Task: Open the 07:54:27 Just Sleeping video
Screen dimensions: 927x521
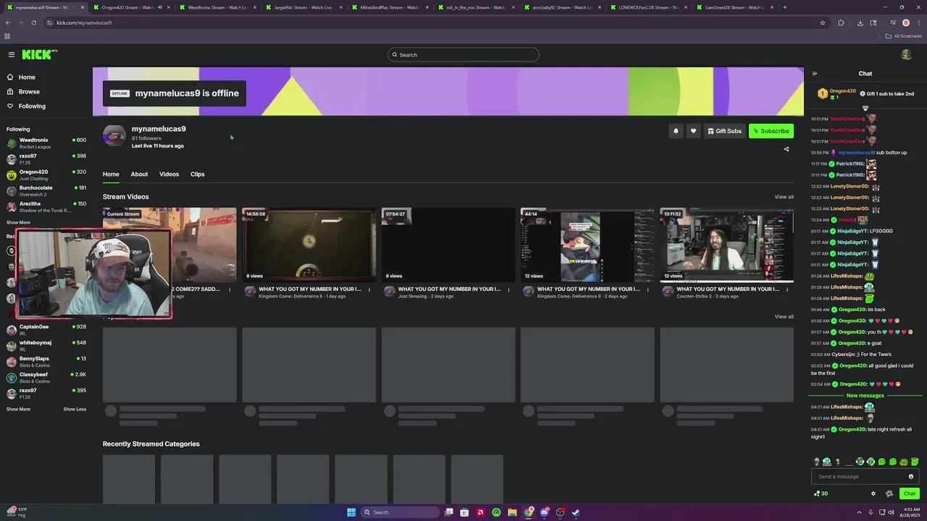Action: pyautogui.click(x=448, y=245)
